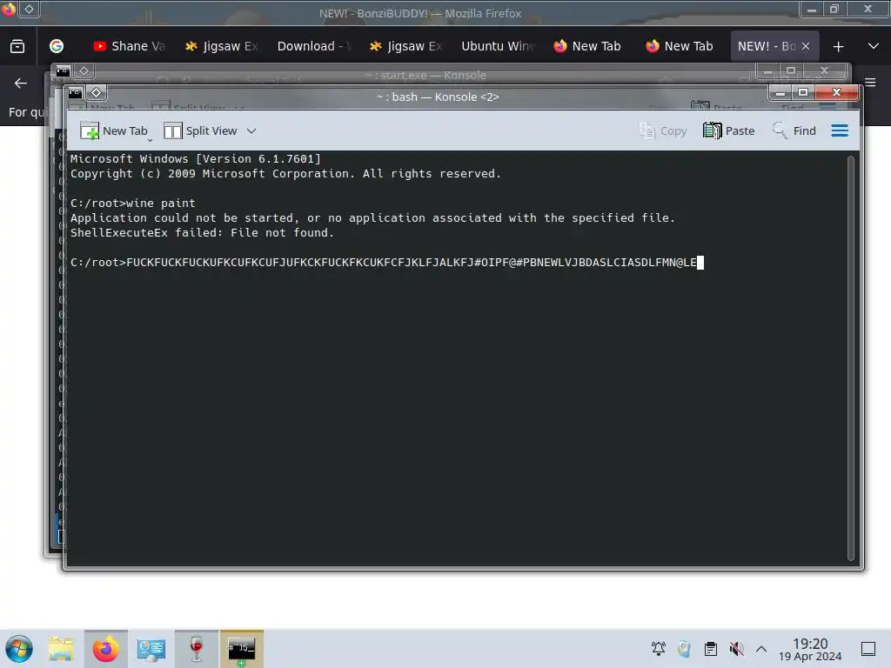Toggle the on-all-desktops pin on Konsole <2>
The height and width of the screenshot is (668, 891).
pyautogui.click(x=96, y=92)
